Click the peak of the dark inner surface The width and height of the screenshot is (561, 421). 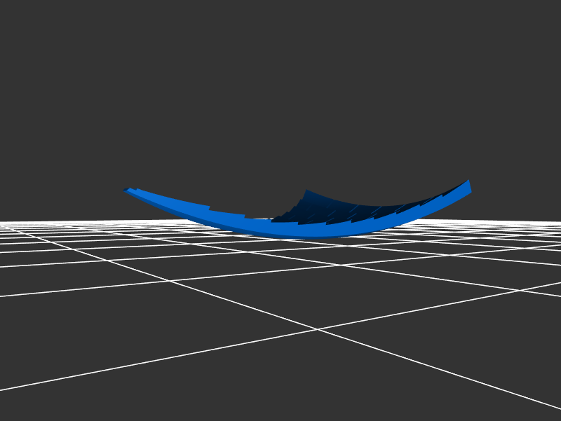[306, 191]
